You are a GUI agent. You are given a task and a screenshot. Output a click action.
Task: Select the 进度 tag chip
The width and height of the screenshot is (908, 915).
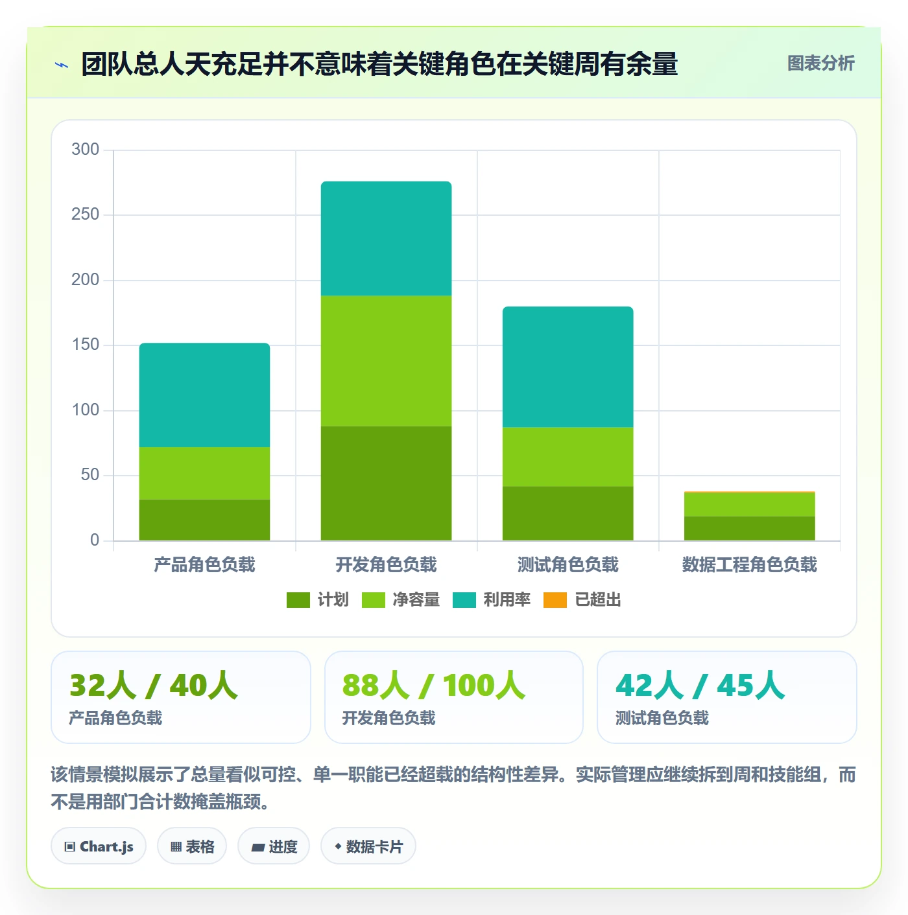tap(274, 846)
